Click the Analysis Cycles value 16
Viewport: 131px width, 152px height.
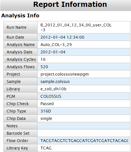click(x=43, y=59)
